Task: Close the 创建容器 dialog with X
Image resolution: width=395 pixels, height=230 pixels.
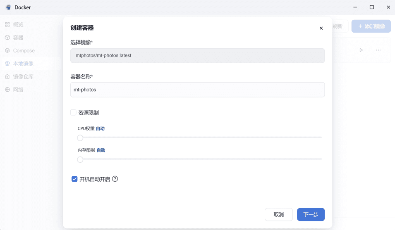Action: pyautogui.click(x=321, y=28)
